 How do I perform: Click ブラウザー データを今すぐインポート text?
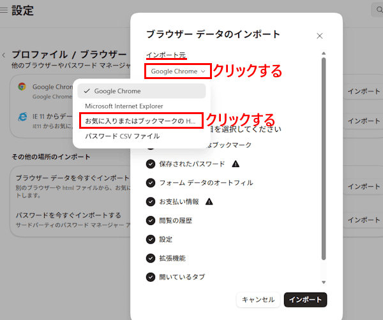pos(73,178)
